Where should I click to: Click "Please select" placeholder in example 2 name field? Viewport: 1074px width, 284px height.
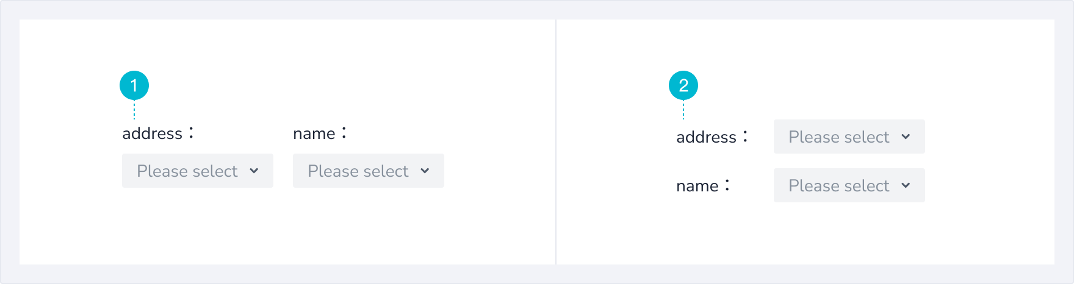click(x=839, y=186)
